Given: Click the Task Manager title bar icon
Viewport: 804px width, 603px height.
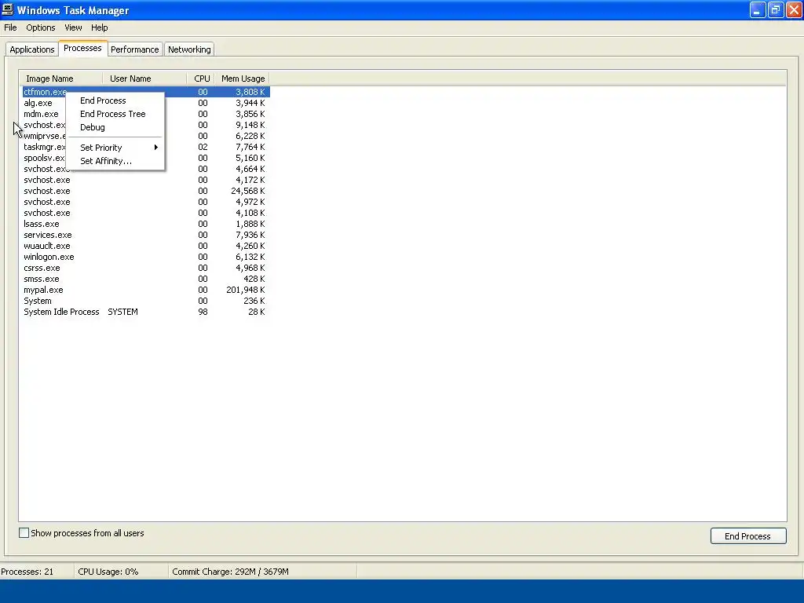Looking at the screenshot, I should pyautogui.click(x=8, y=9).
